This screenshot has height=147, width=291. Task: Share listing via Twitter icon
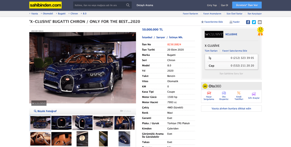[254, 22]
